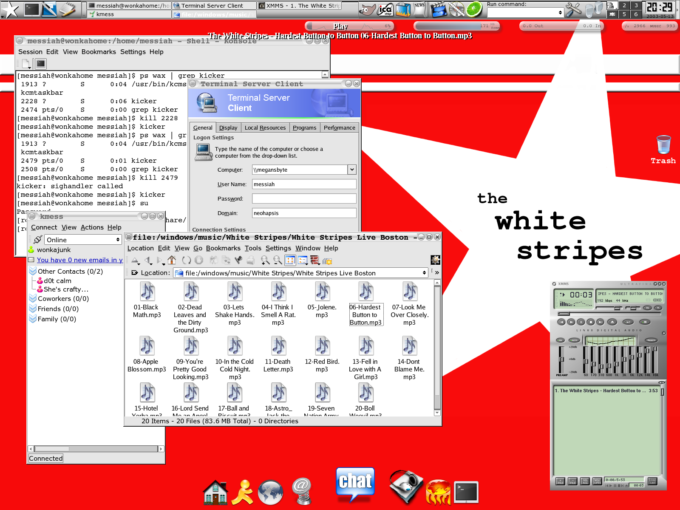Click the XMMS eject button
The image size is (680, 510).
[612, 322]
